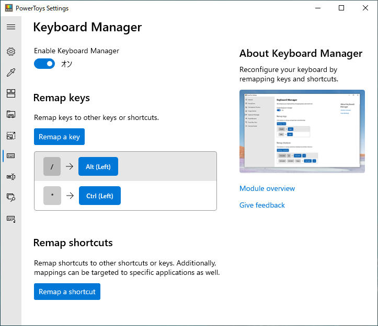This screenshot has height=326, width=378.
Task: Open FancyZones layout icon in sidebar
Action: [x=11, y=93]
